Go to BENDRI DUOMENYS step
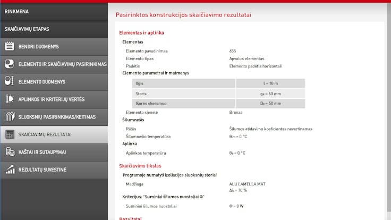The width and height of the screenshot is (391, 220). point(54,47)
